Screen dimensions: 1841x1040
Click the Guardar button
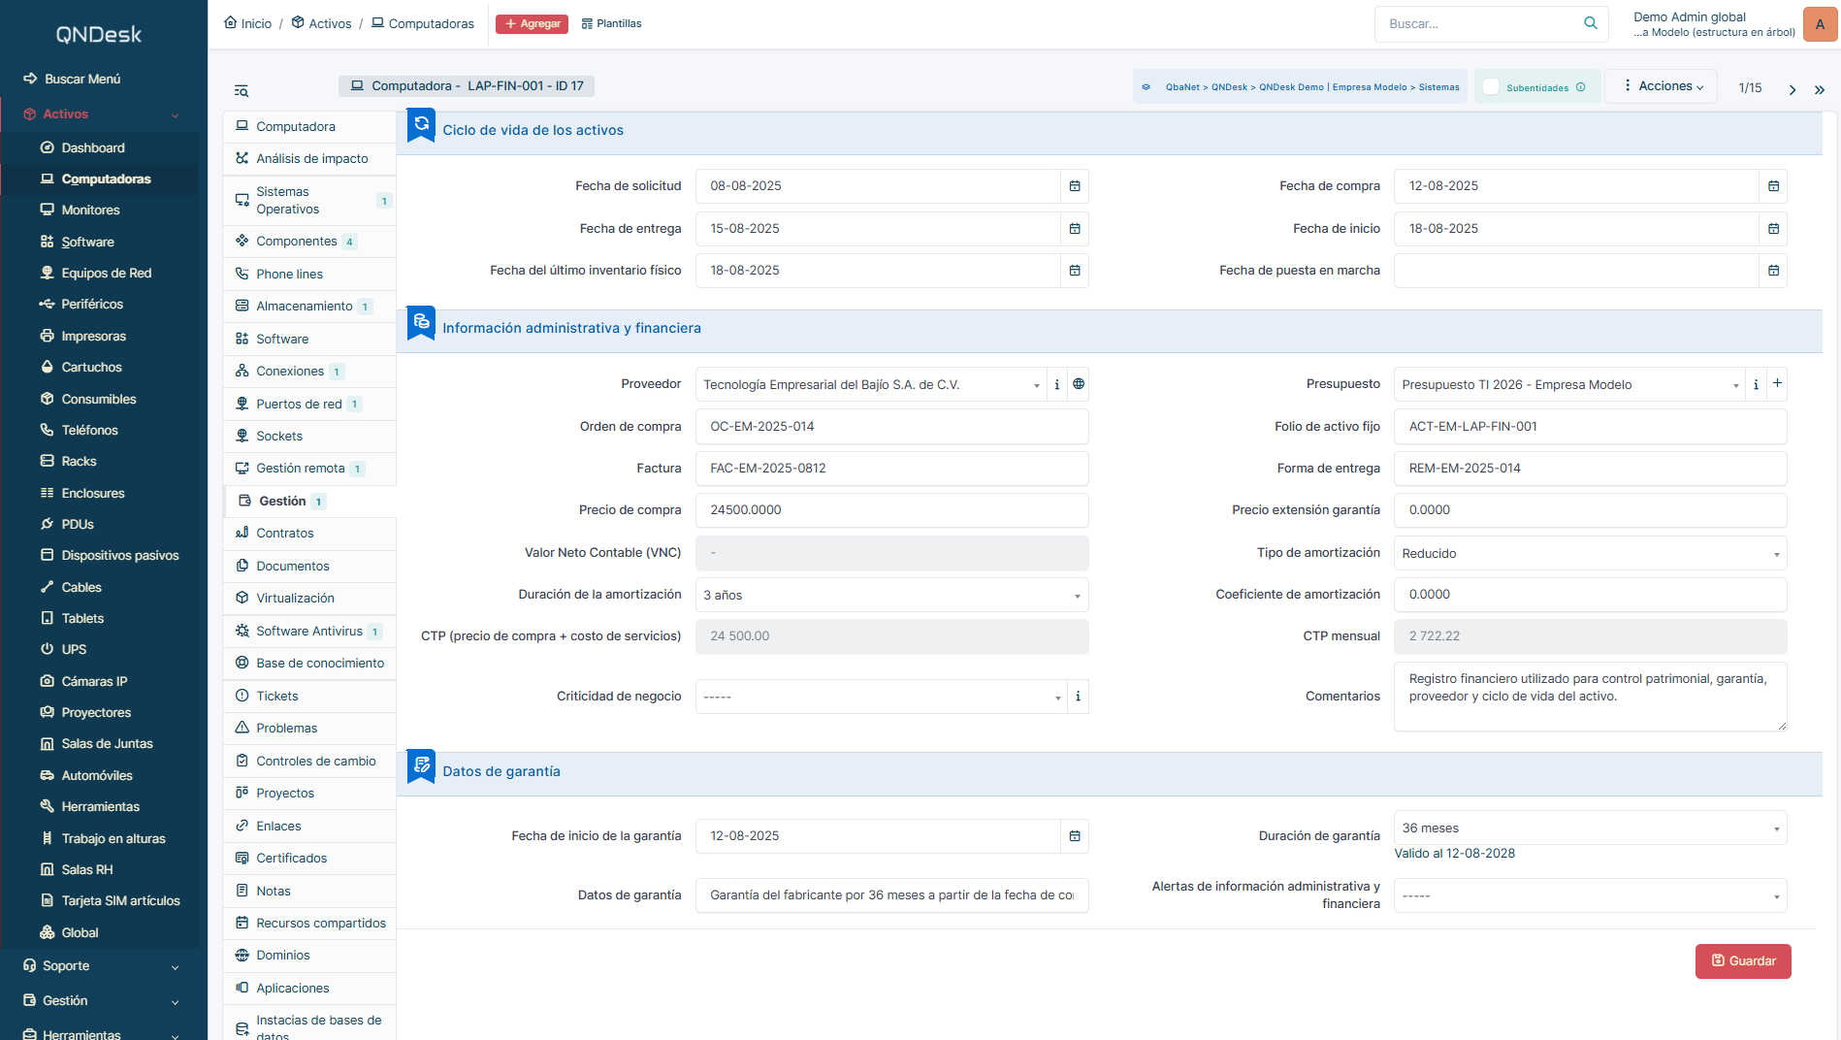pos(1743,961)
